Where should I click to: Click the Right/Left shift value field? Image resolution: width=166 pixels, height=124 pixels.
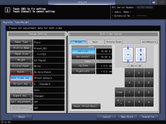tap(104, 71)
